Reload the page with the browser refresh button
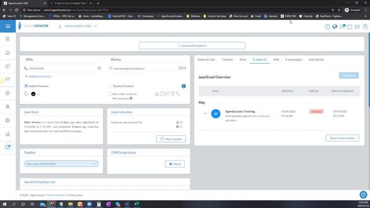The height and width of the screenshot is (208, 370). pos(16,10)
